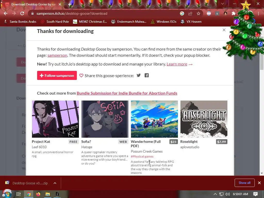Open the Sofia? game thumbnail

click(105, 119)
